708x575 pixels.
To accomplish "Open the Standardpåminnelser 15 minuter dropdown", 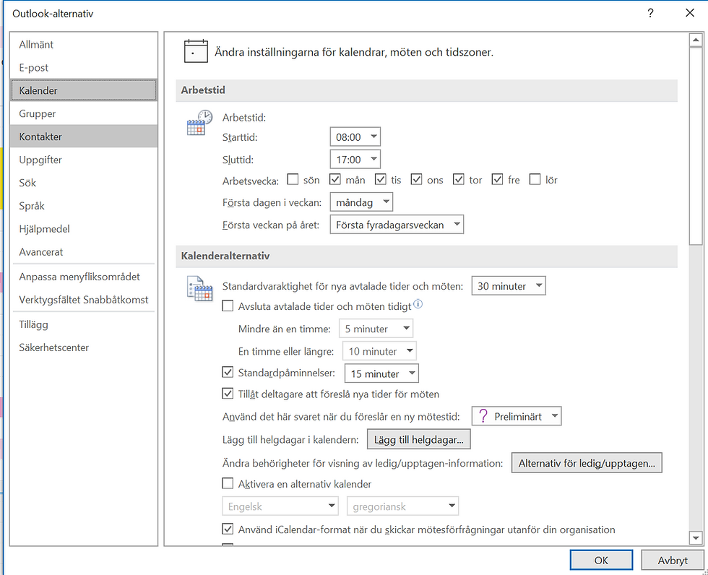I will coord(381,373).
